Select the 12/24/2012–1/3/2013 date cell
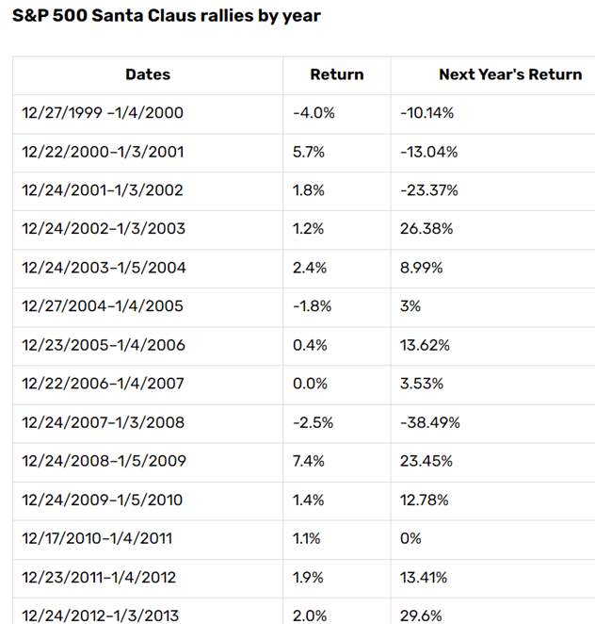Viewport: 595px width, 624px height. point(104,613)
